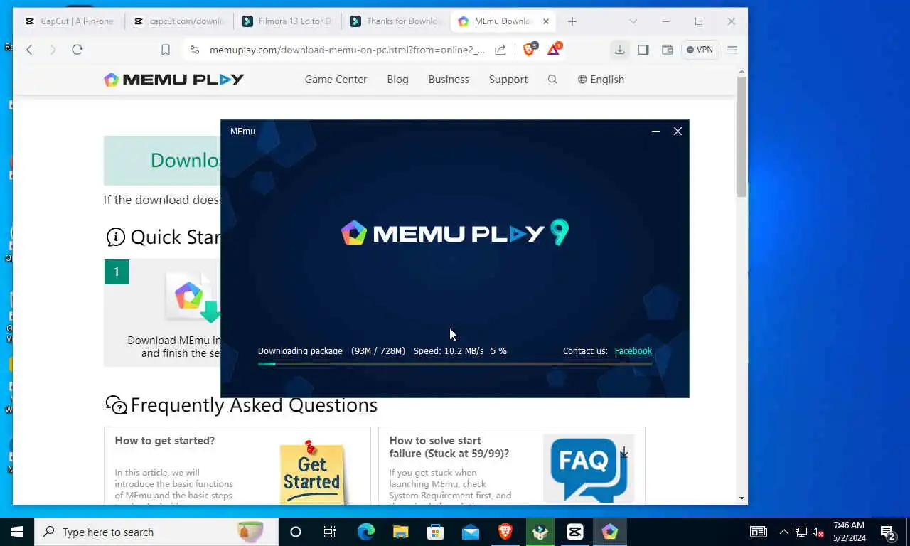
Task: Switch to the capcut.com download tab
Action: coord(178,21)
